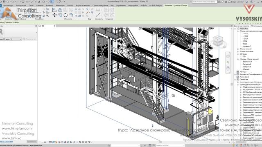Screen dimensions: 262x147
Task: Click the paint brush icon in View panel
Action: pos(87,13)
